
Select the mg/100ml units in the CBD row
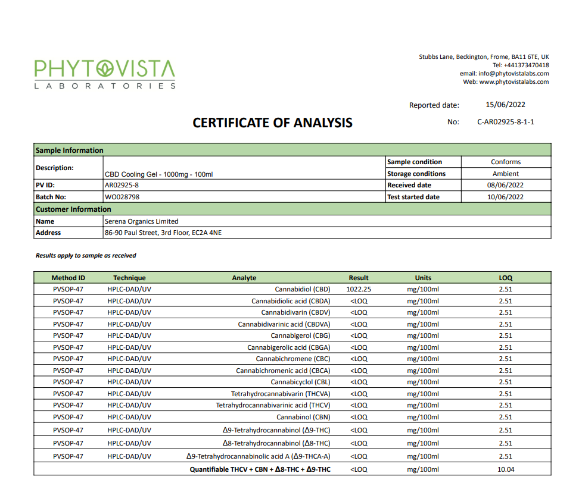tap(423, 289)
